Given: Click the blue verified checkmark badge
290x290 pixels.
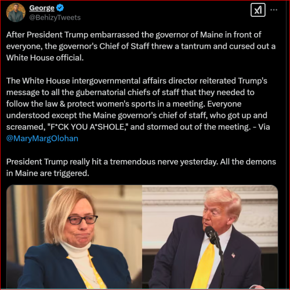Looking at the screenshot, I should (x=60, y=8).
